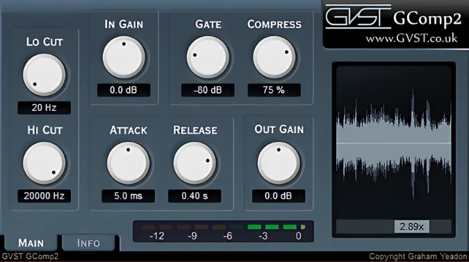Click the Hi Cut label

44,130
